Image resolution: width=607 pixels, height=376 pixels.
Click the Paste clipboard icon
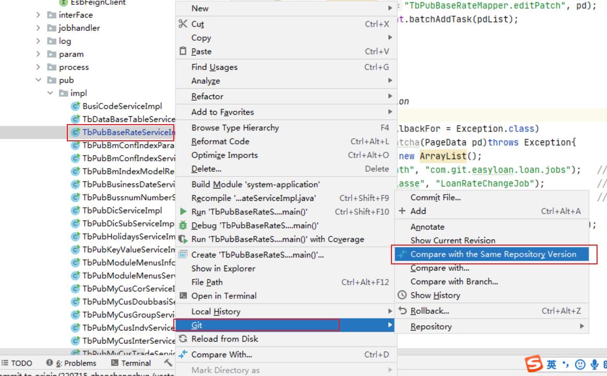coord(183,51)
